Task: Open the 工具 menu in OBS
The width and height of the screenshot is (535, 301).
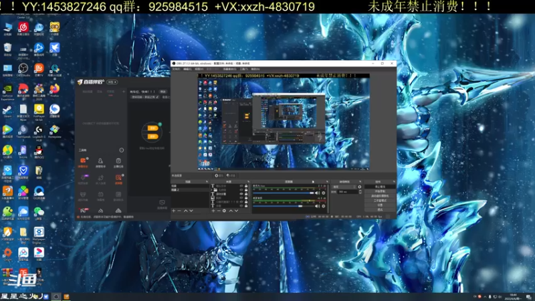Action: tap(244, 69)
